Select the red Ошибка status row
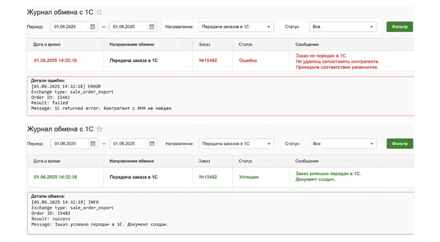This screenshot has width=440, height=242. [220, 61]
